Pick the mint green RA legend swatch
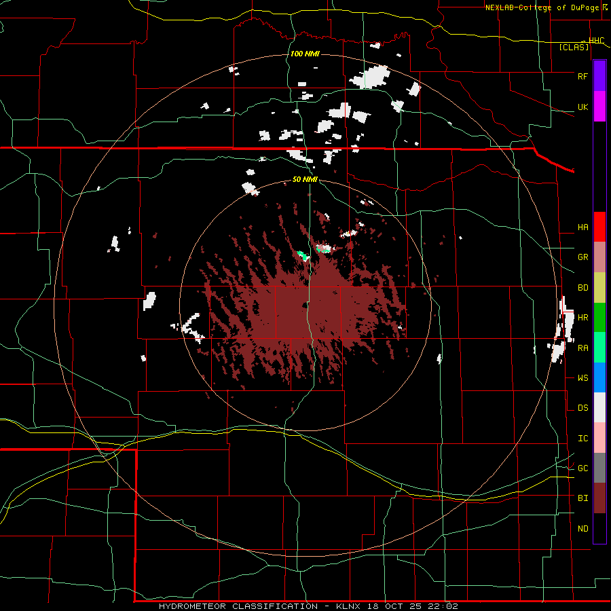This screenshot has height=611, width=611. [599, 348]
